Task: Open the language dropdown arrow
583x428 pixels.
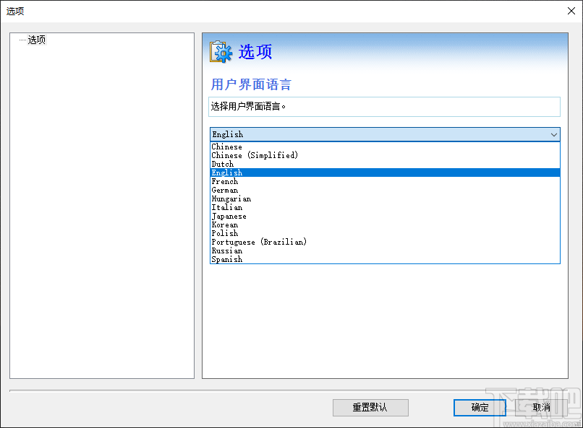Action: (x=553, y=134)
